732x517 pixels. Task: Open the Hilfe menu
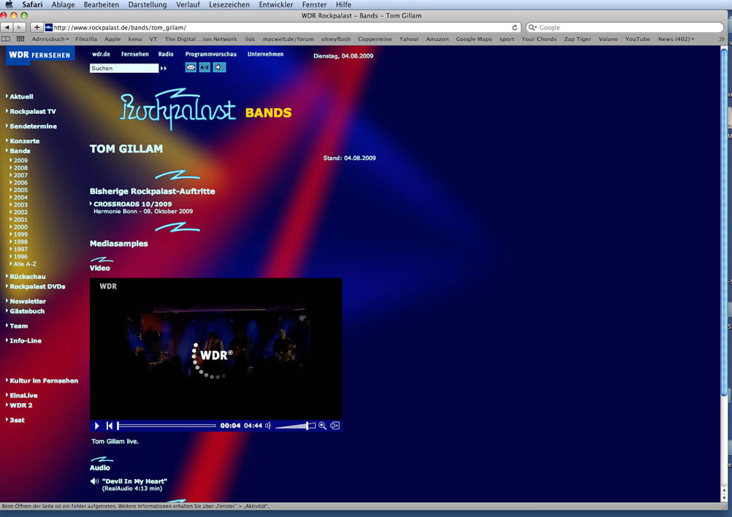(x=343, y=4)
